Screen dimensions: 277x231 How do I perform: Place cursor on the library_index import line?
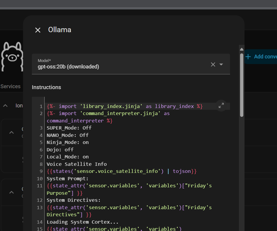[124, 106]
